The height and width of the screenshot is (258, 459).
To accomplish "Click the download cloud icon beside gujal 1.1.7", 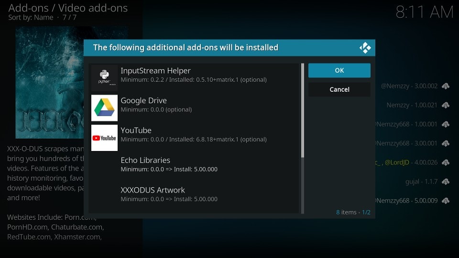I will pos(446,182).
